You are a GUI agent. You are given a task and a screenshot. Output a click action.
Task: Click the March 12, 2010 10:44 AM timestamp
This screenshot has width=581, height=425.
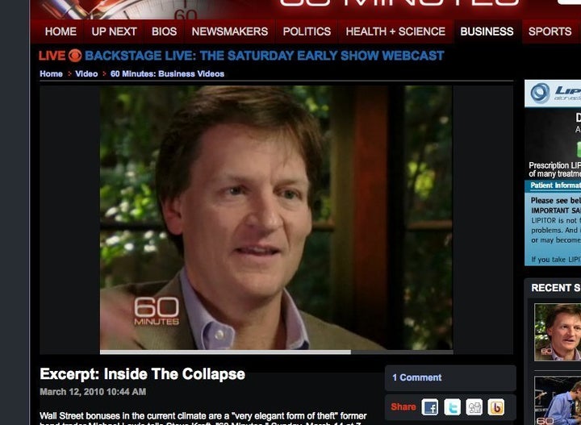click(x=93, y=392)
